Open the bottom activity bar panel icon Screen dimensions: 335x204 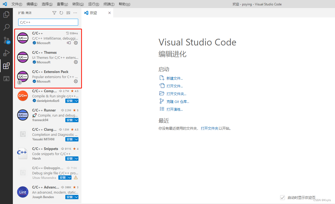(x=6, y=79)
